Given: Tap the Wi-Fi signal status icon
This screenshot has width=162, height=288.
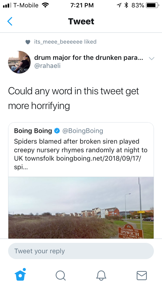Looking at the screenshot, I should tap(45, 5).
